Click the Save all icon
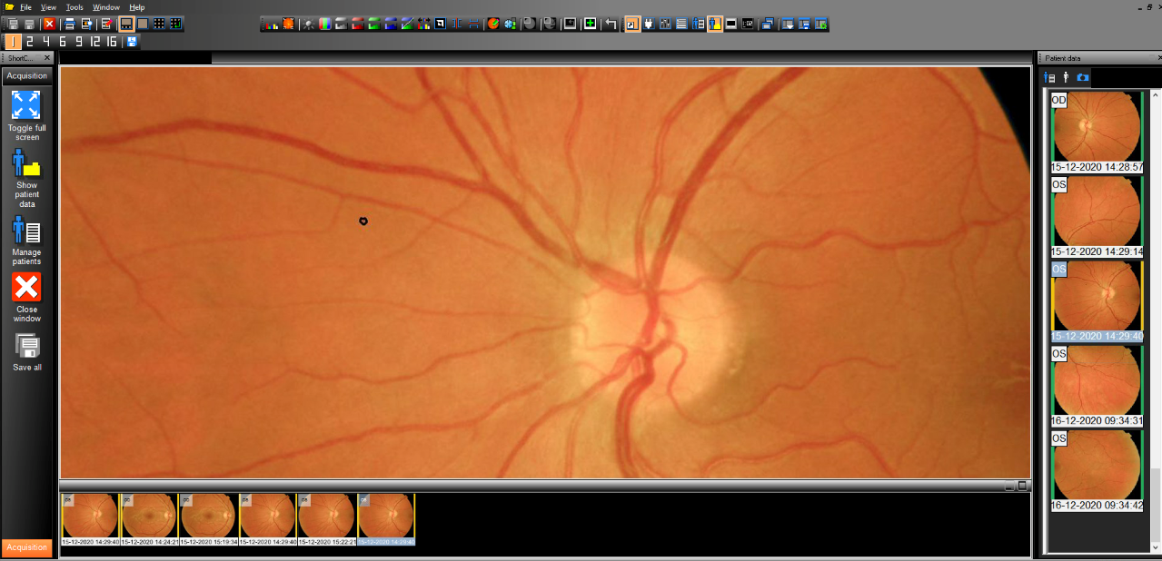This screenshot has height=561, width=1162. point(26,346)
